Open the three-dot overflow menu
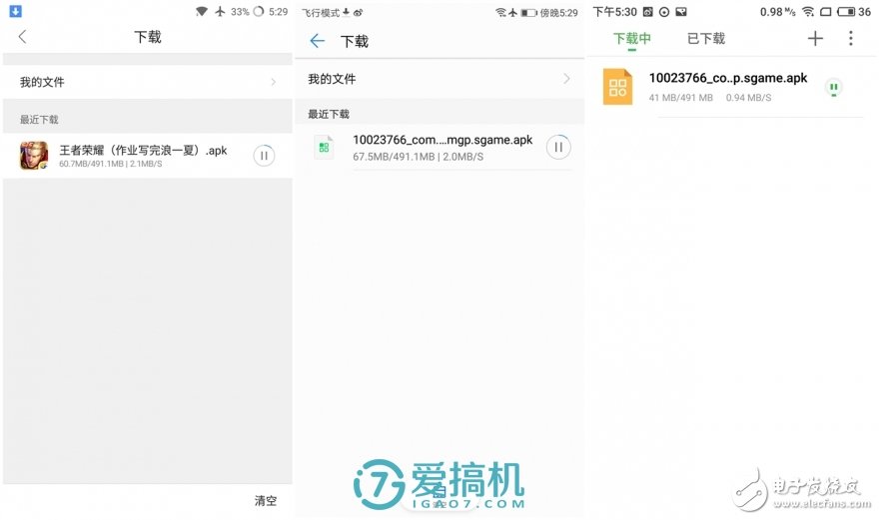879x520 pixels. tap(850, 39)
